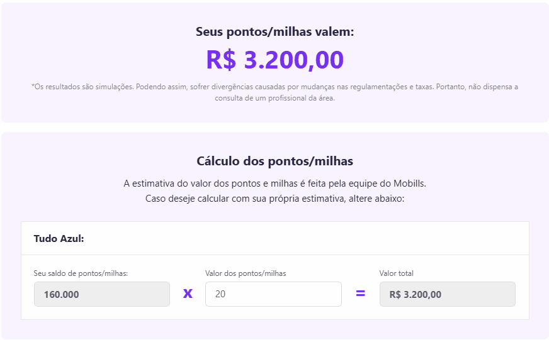
Task: Click the Valor total field in the calculator
Action: [447, 294]
